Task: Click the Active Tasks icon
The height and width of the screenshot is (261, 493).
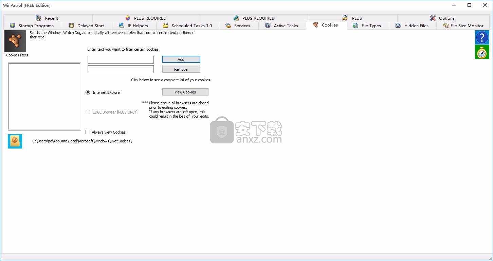Action: [x=268, y=25]
